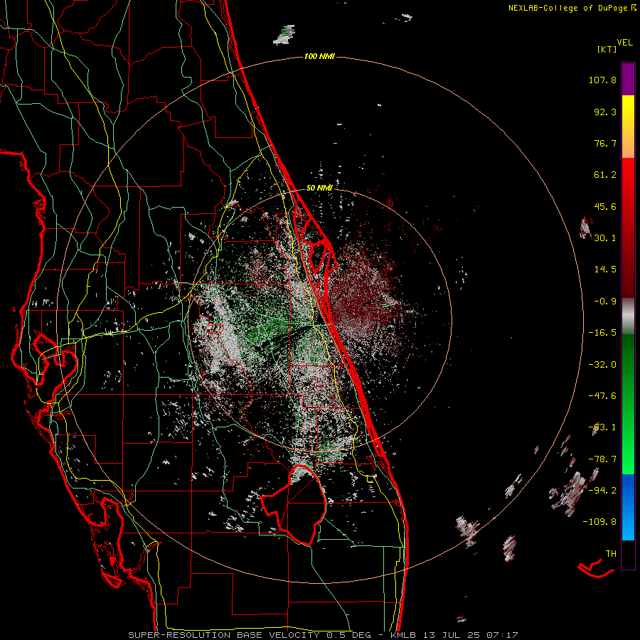This screenshot has height=640, width=640.
Task: Click the black TH segment of the color bar
Action: [x=628, y=554]
